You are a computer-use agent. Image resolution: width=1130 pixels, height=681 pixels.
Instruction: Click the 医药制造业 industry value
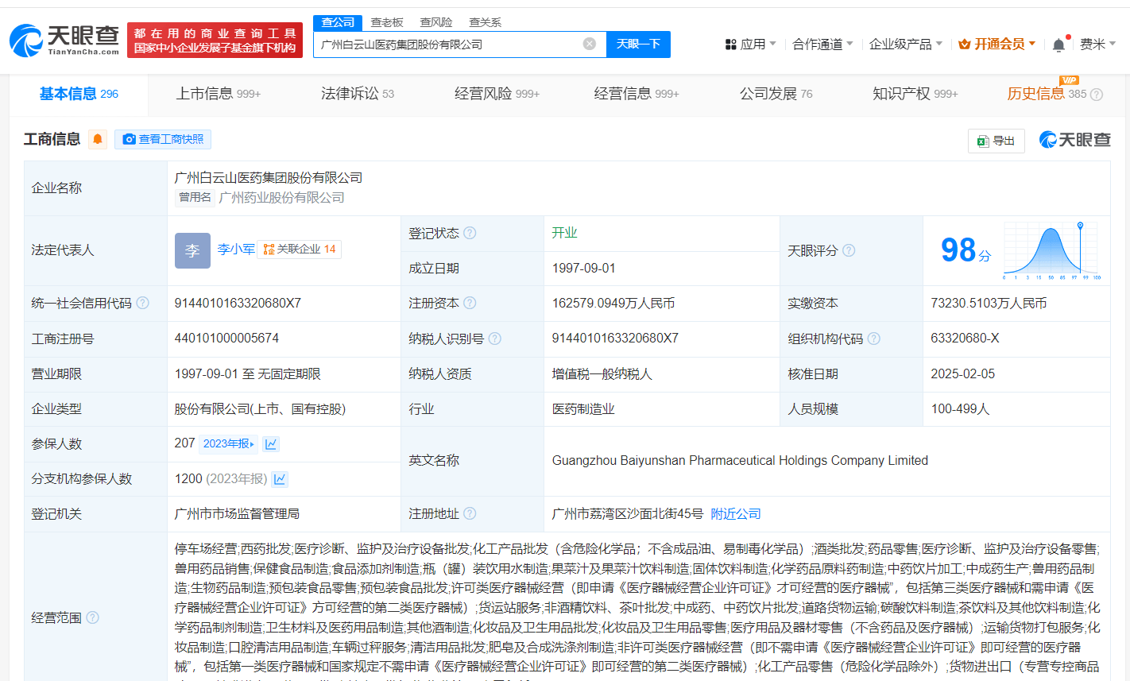[x=583, y=408]
